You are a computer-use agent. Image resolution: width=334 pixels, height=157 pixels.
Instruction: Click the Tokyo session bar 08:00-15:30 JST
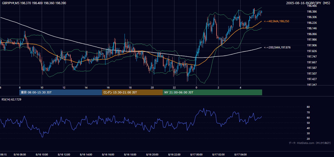pos(61,92)
